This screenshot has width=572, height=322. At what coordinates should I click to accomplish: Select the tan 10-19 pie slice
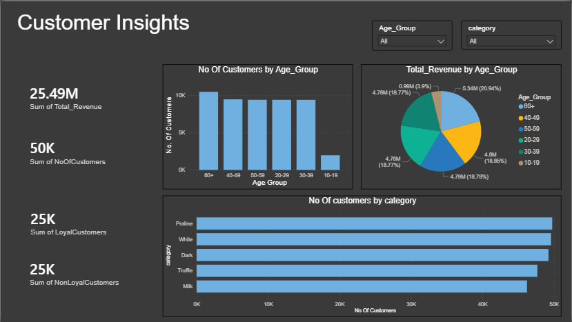(x=437, y=105)
